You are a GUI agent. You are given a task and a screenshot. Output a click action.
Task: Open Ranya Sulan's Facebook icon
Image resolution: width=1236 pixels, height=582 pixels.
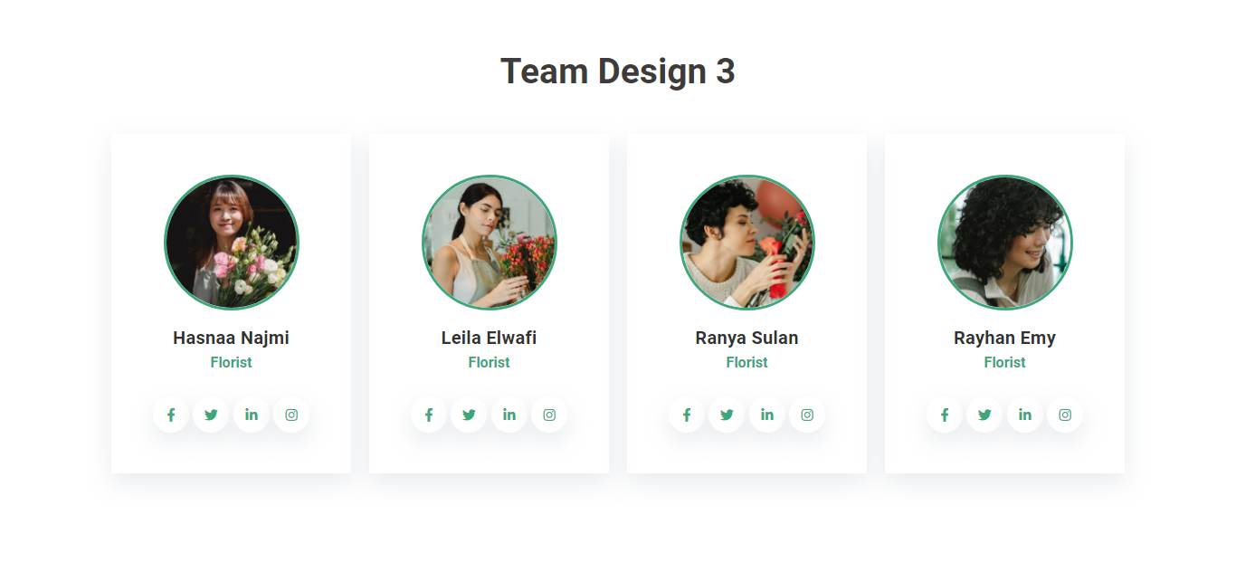click(x=687, y=415)
